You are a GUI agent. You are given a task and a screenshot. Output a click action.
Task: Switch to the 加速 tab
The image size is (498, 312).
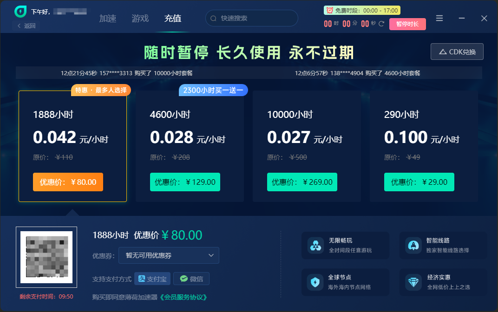coord(108,19)
